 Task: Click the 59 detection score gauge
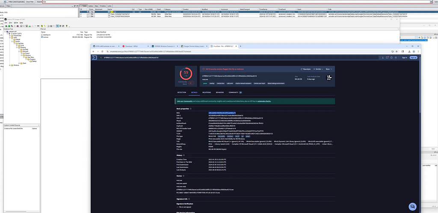pyautogui.click(x=186, y=74)
